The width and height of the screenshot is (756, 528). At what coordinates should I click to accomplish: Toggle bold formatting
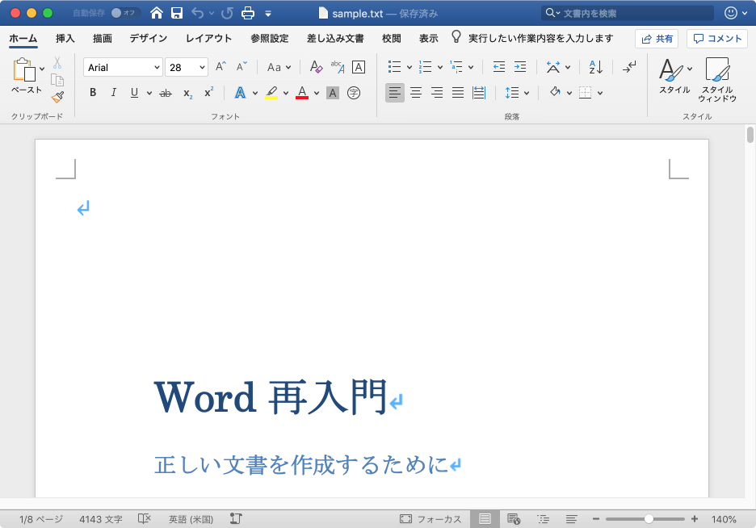click(93, 93)
